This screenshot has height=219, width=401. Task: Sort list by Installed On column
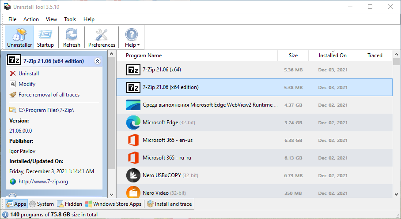[333, 56]
